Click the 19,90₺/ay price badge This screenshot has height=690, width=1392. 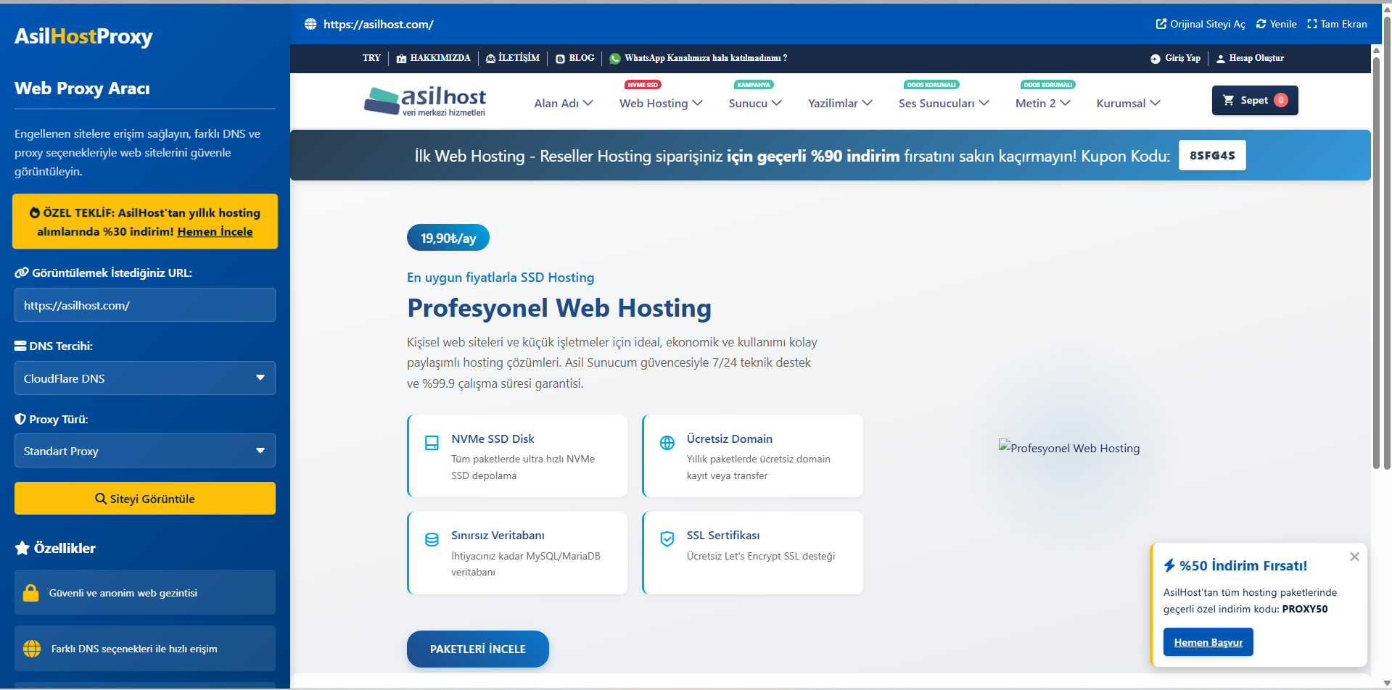click(448, 238)
